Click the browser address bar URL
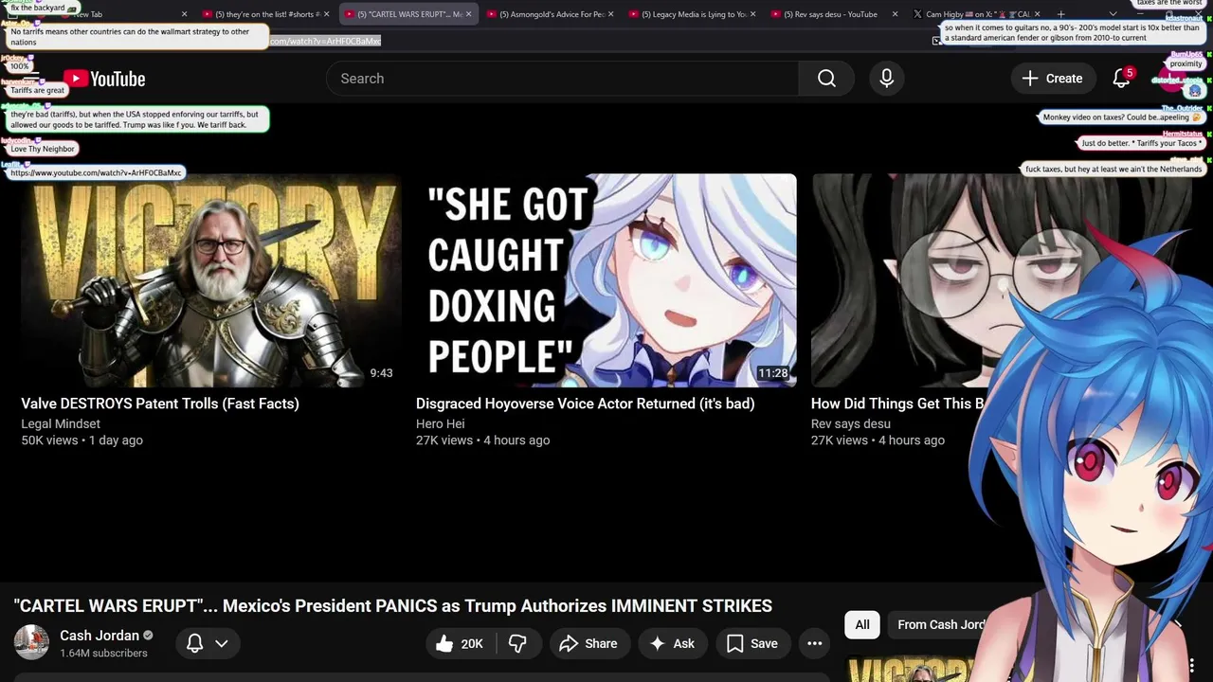Image resolution: width=1213 pixels, height=682 pixels. tap(325, 41)
